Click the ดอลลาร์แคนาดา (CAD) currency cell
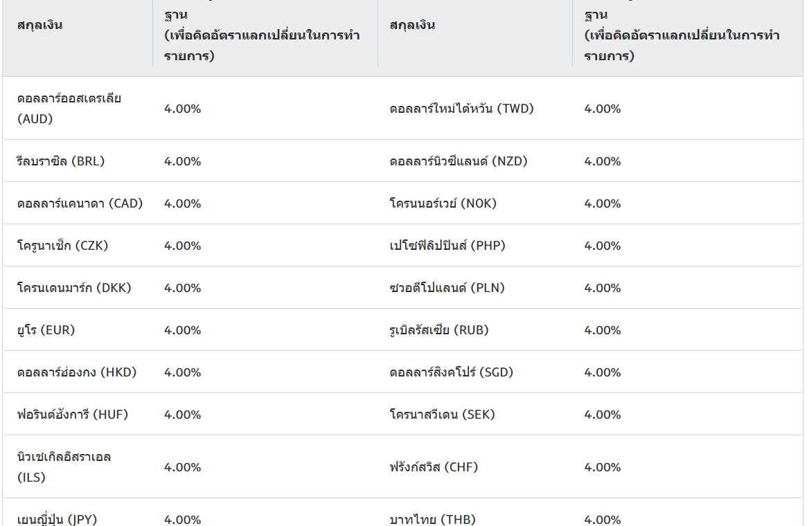 tap(80, 203)
